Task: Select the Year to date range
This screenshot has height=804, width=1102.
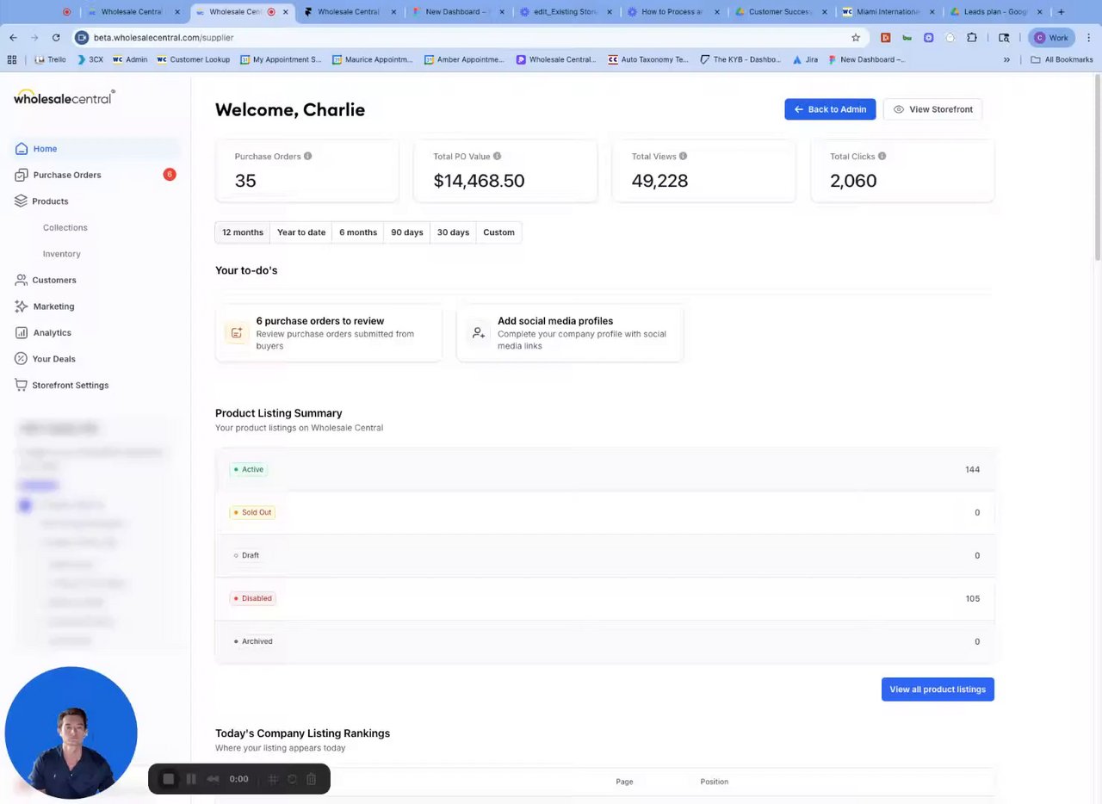Action: [x=301, y=232]
